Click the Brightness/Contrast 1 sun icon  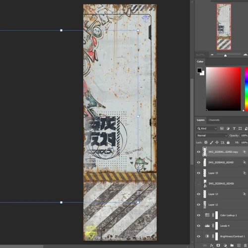tap(207, 236)
